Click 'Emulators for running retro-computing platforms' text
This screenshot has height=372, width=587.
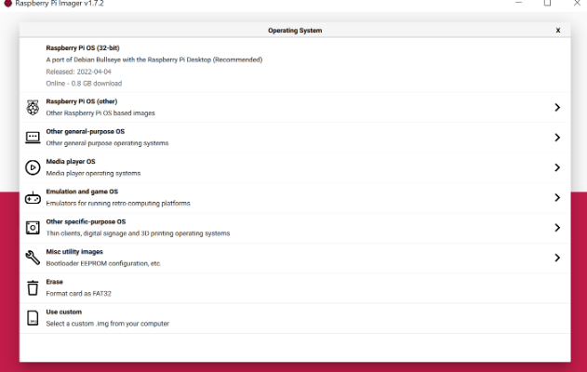(118, 204)
